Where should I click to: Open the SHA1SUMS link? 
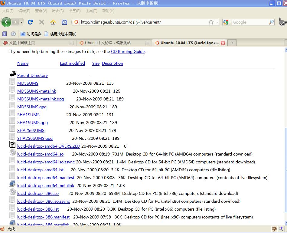pos(28,115)
